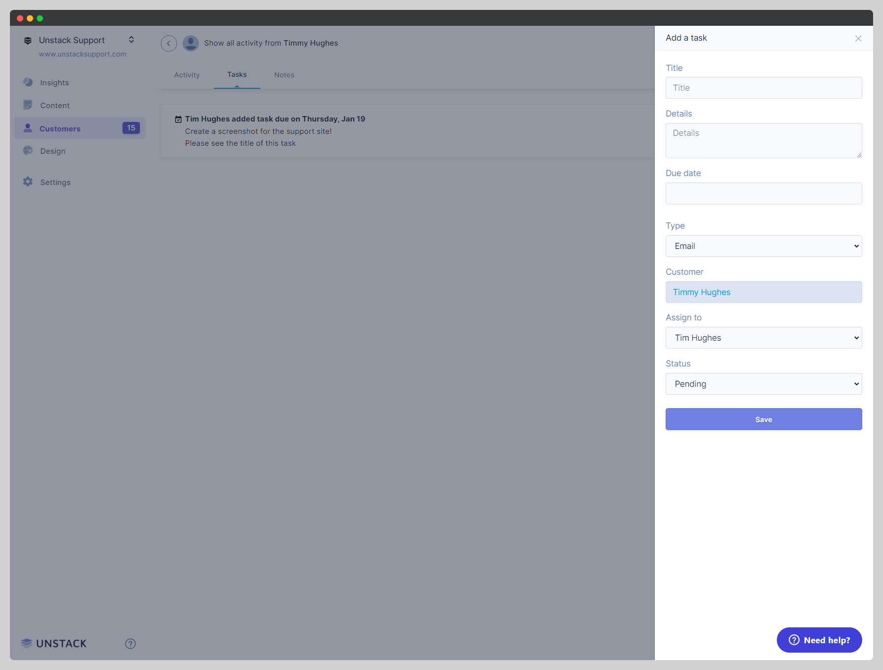Switch to the Activity tab
This screenshot has height=670, width=883.
[187, 75]
